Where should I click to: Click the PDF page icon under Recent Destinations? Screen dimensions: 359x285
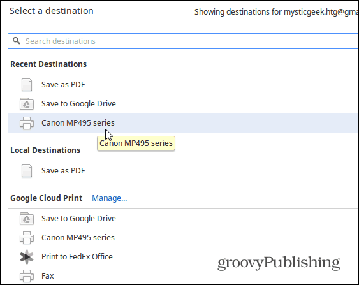[27, 85]
